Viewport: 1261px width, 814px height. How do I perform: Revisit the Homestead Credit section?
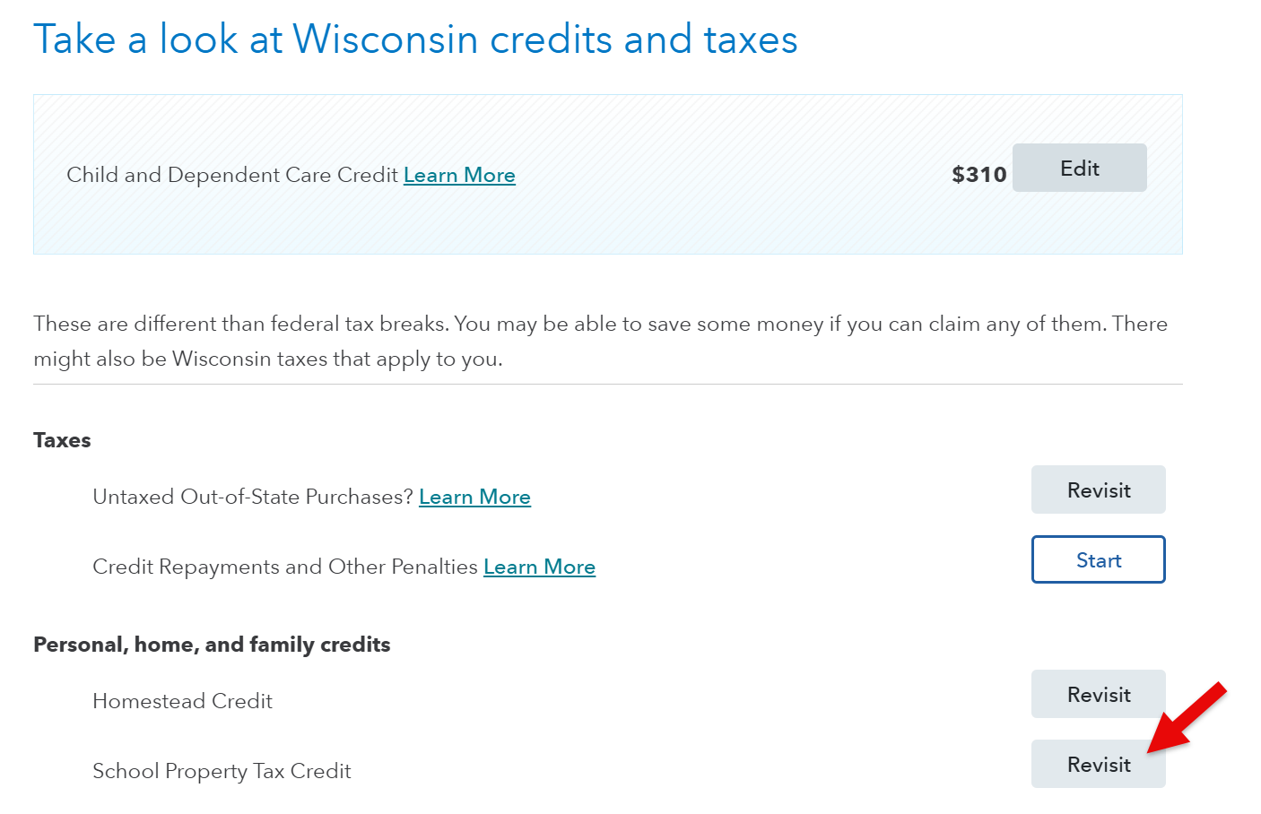coord(1098,694)
